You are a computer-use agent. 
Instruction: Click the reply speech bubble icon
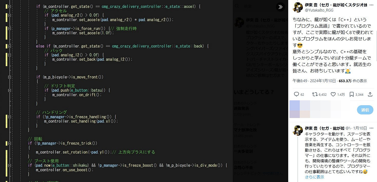tap(296, 94)
